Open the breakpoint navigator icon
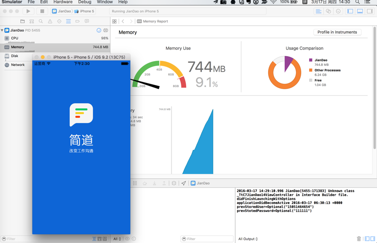The width and height of the screenshot is (377, 243). [77, 21]
